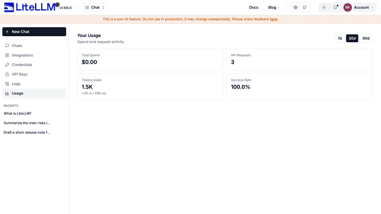Open the Docs link

[254, 8]
